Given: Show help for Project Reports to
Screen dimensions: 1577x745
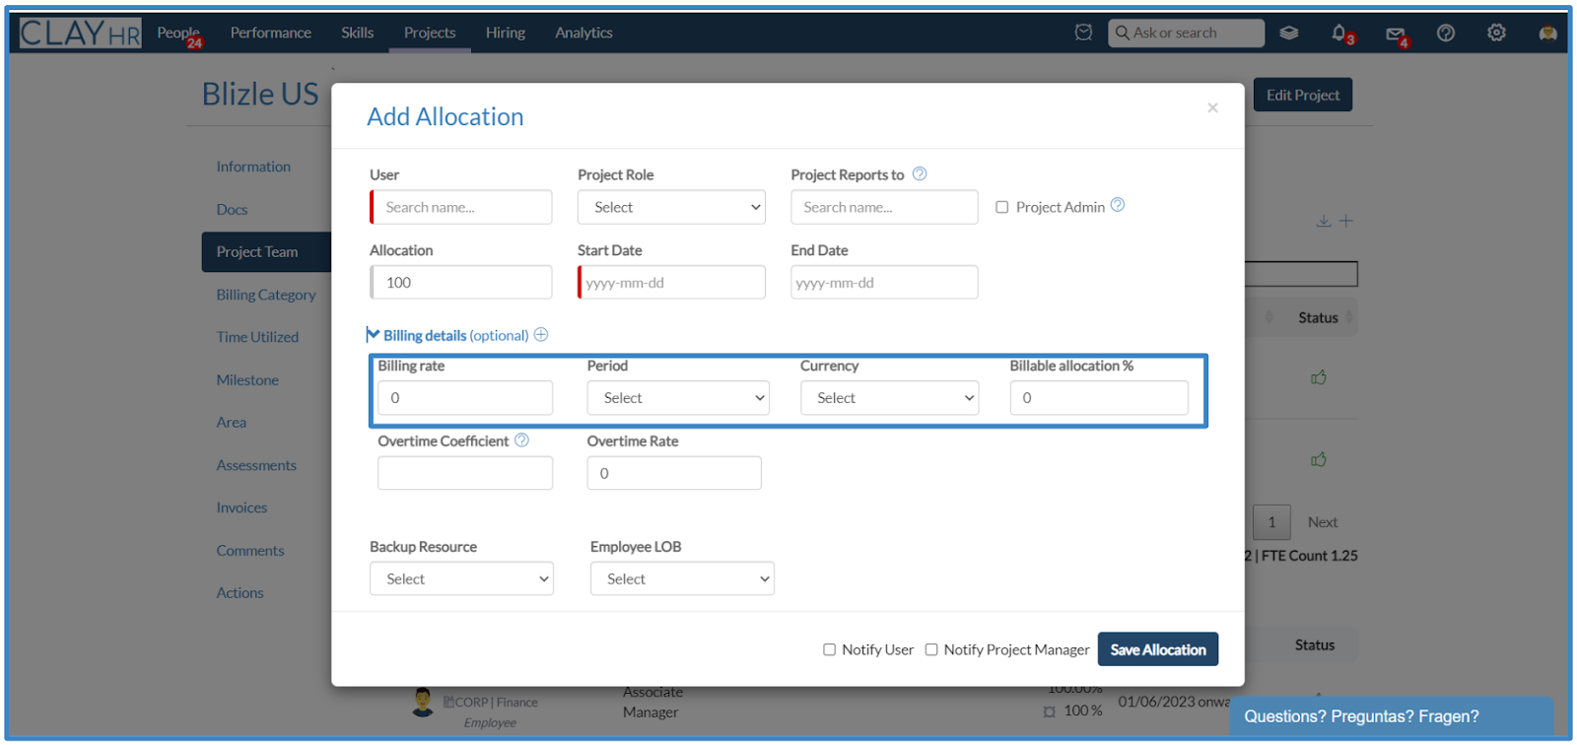Looking at the screenshot, I should tap(920, 173).
